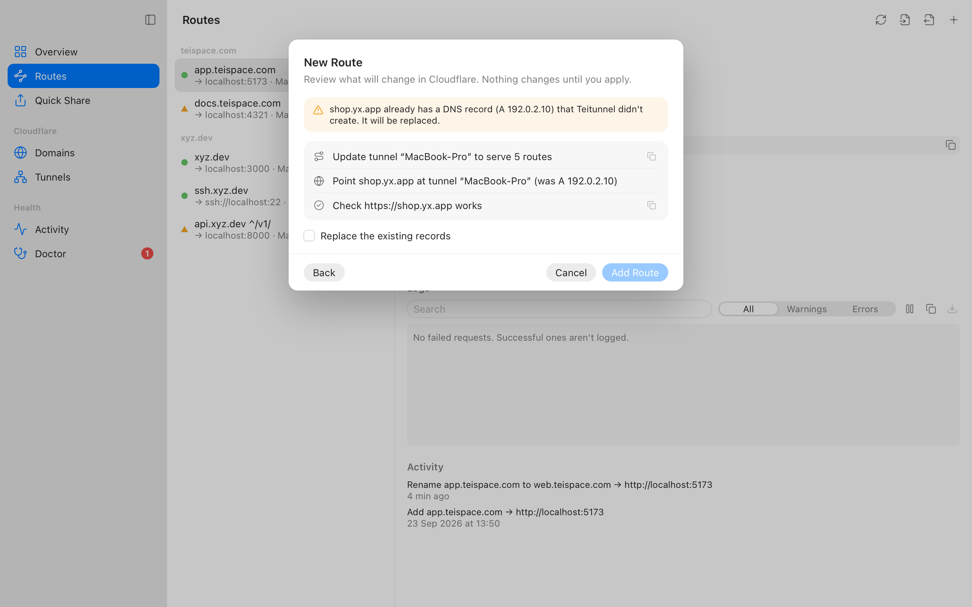Click the Overview grid icon
The image size is (972, 607).
pyautogui.click(x=21, y=52)
